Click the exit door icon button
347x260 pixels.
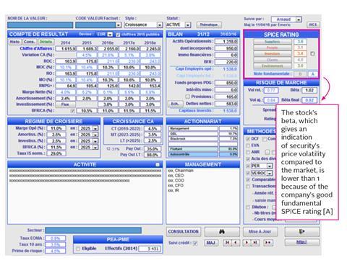(302, 232)
